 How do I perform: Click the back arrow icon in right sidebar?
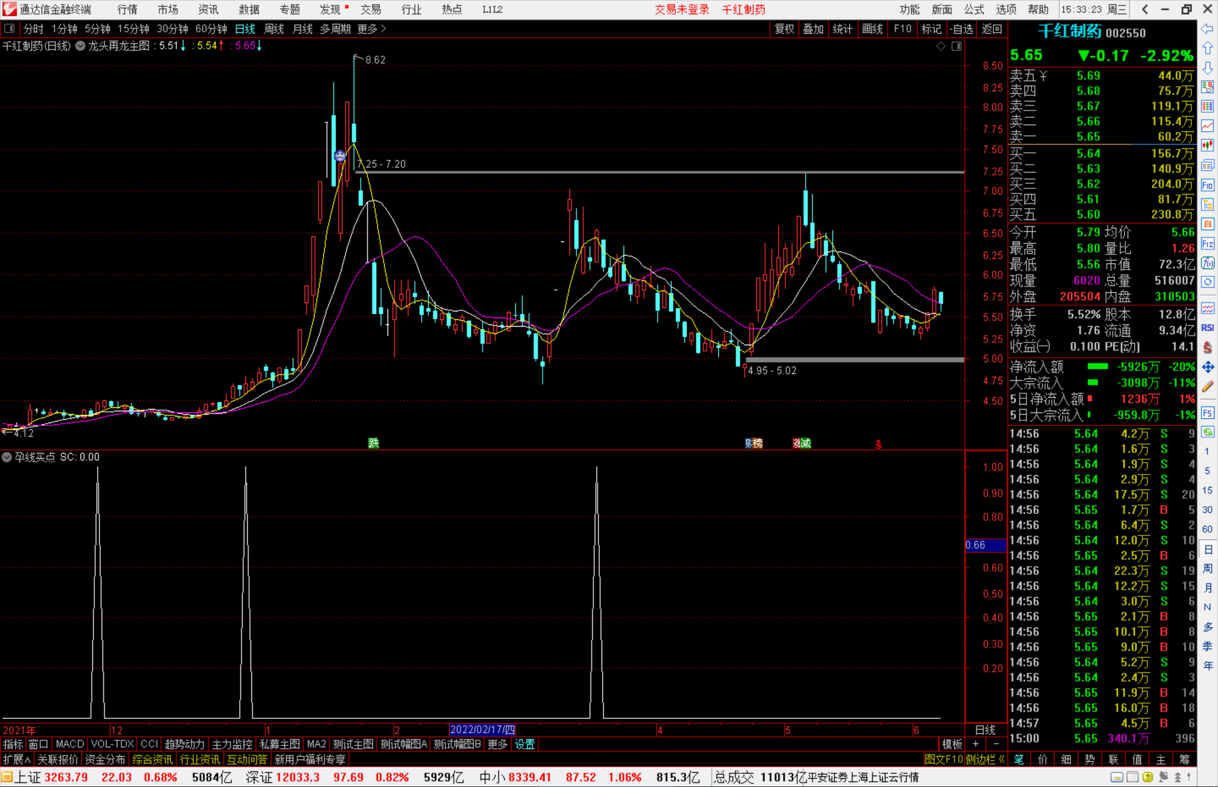point(1207,29)
